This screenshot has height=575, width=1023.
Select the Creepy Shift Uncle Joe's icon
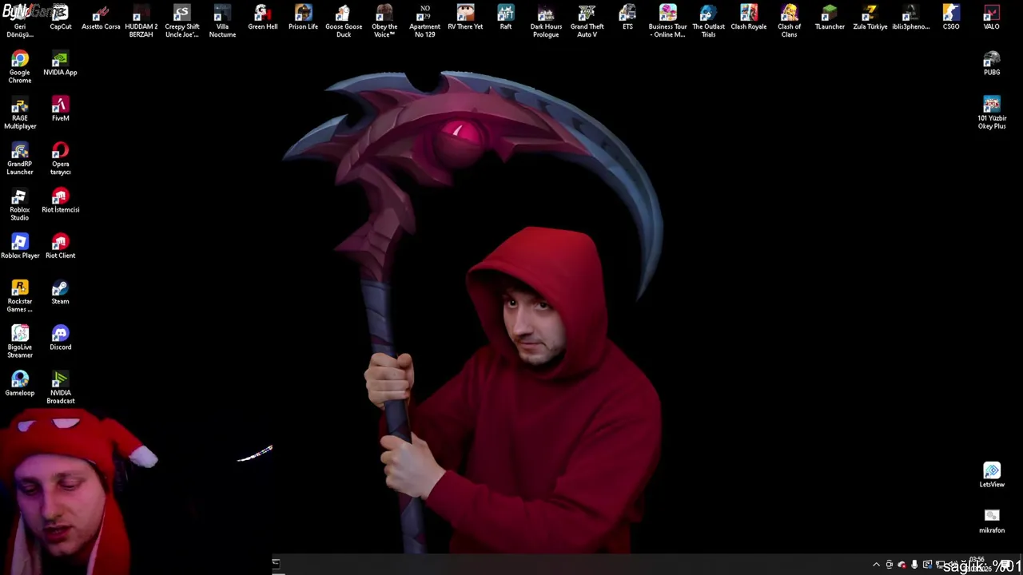click(x=181, y=22)
